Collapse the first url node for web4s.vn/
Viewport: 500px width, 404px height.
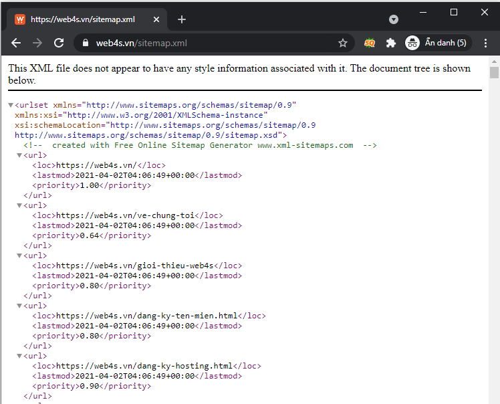(19, 155)
